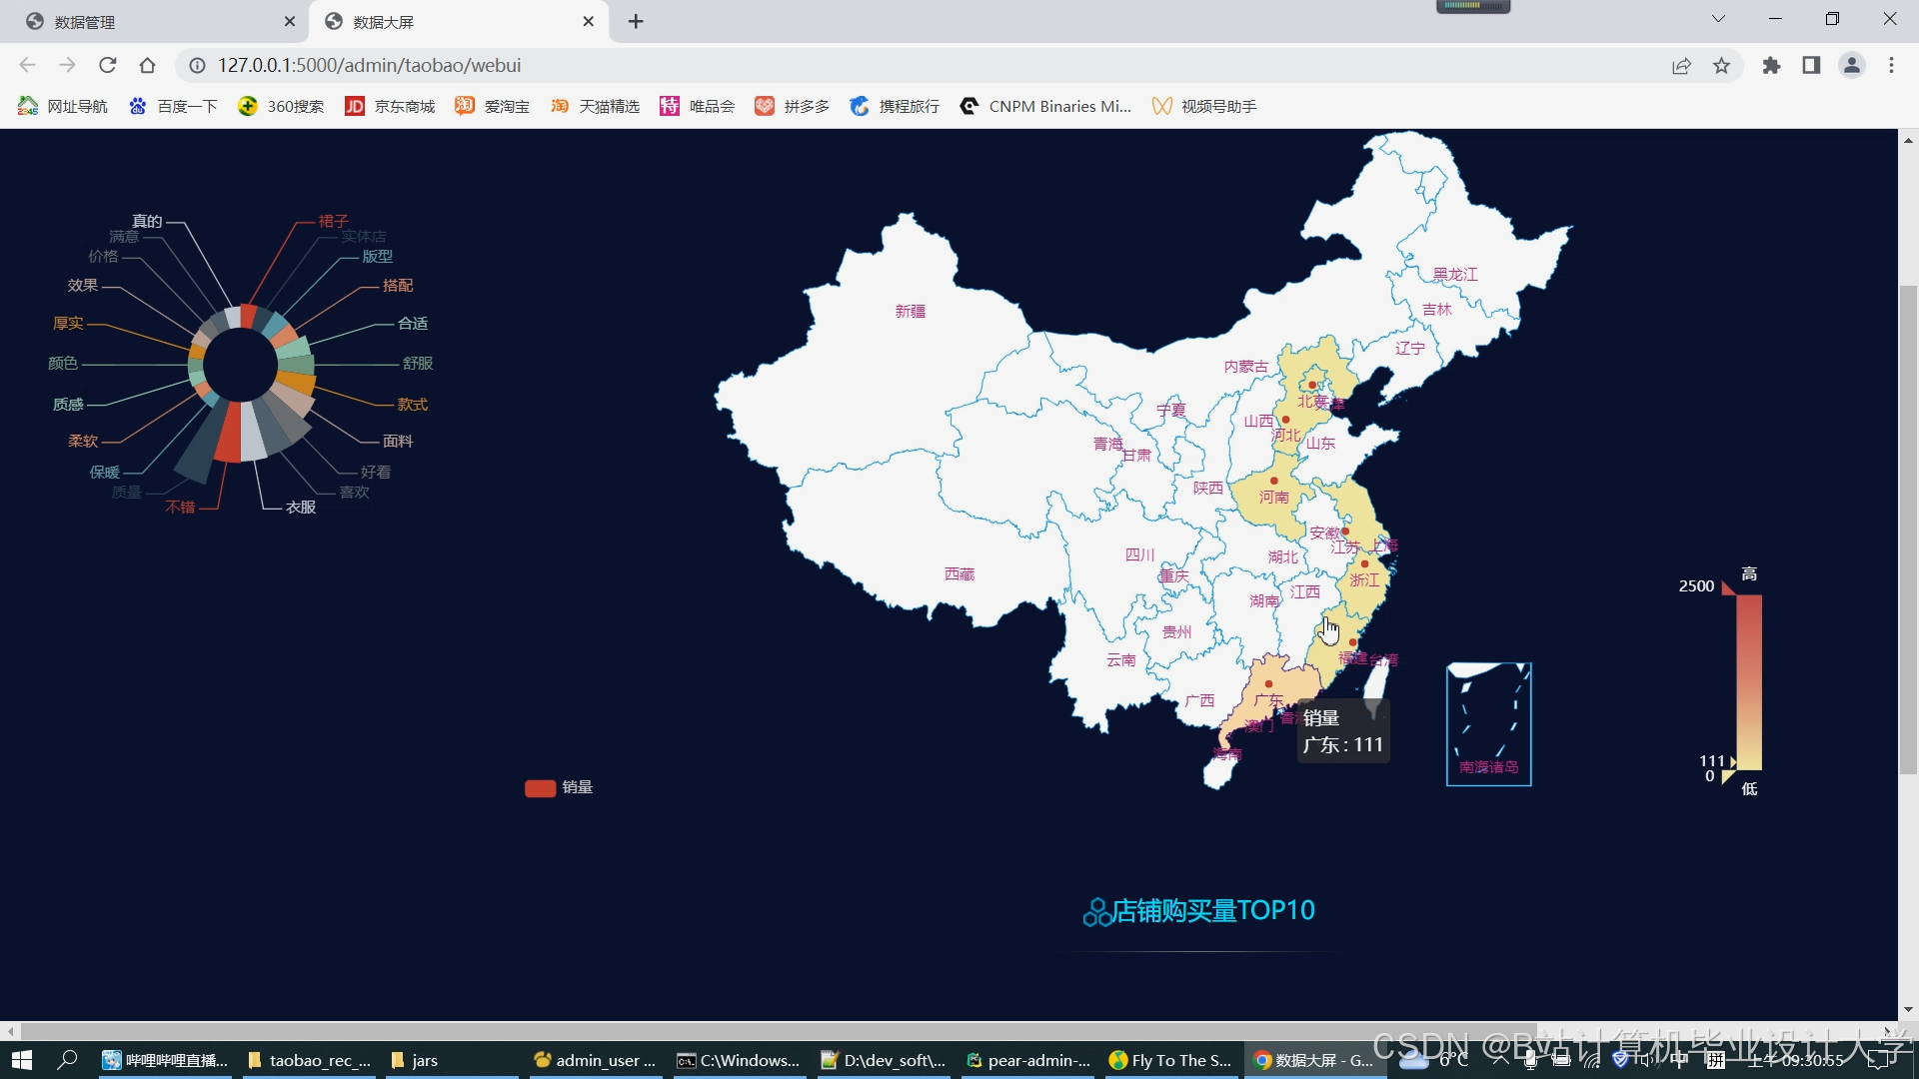Show hidden system tray icons
Viewport: 1919px width, 1079px height.
(x=1500, y=1059)
